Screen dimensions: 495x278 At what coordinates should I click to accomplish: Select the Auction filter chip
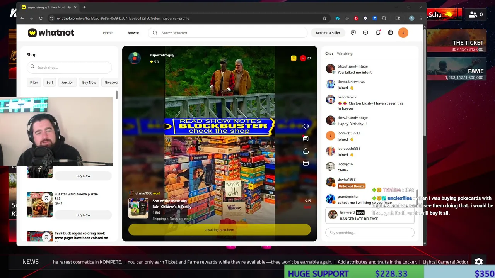pos(68,82)
